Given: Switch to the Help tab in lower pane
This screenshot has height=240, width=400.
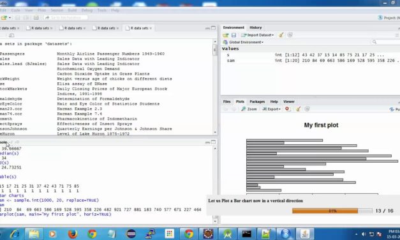Looking at the screenshot, I should coord(274,101).
